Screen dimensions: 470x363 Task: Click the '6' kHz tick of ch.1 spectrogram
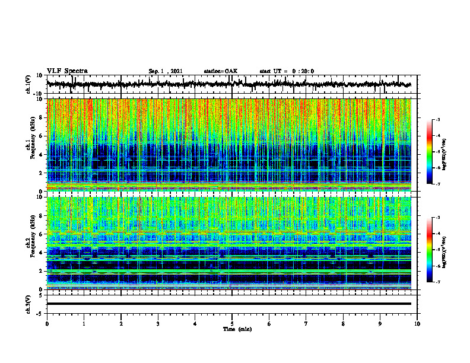pos(42,136)
